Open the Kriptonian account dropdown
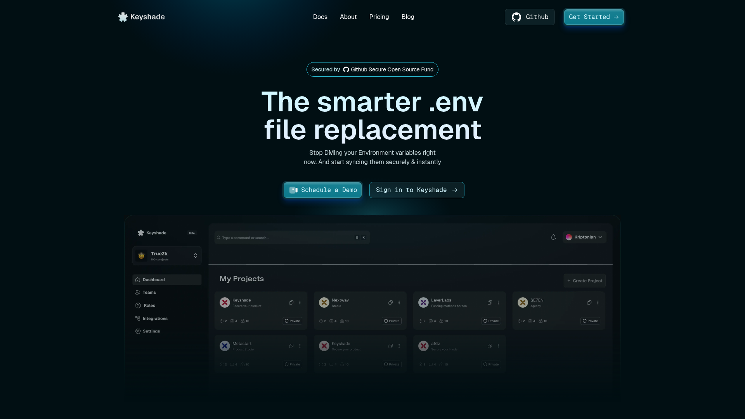Image resolution: width=745 pixels, height=419 pixels. [x=584, y=237]
